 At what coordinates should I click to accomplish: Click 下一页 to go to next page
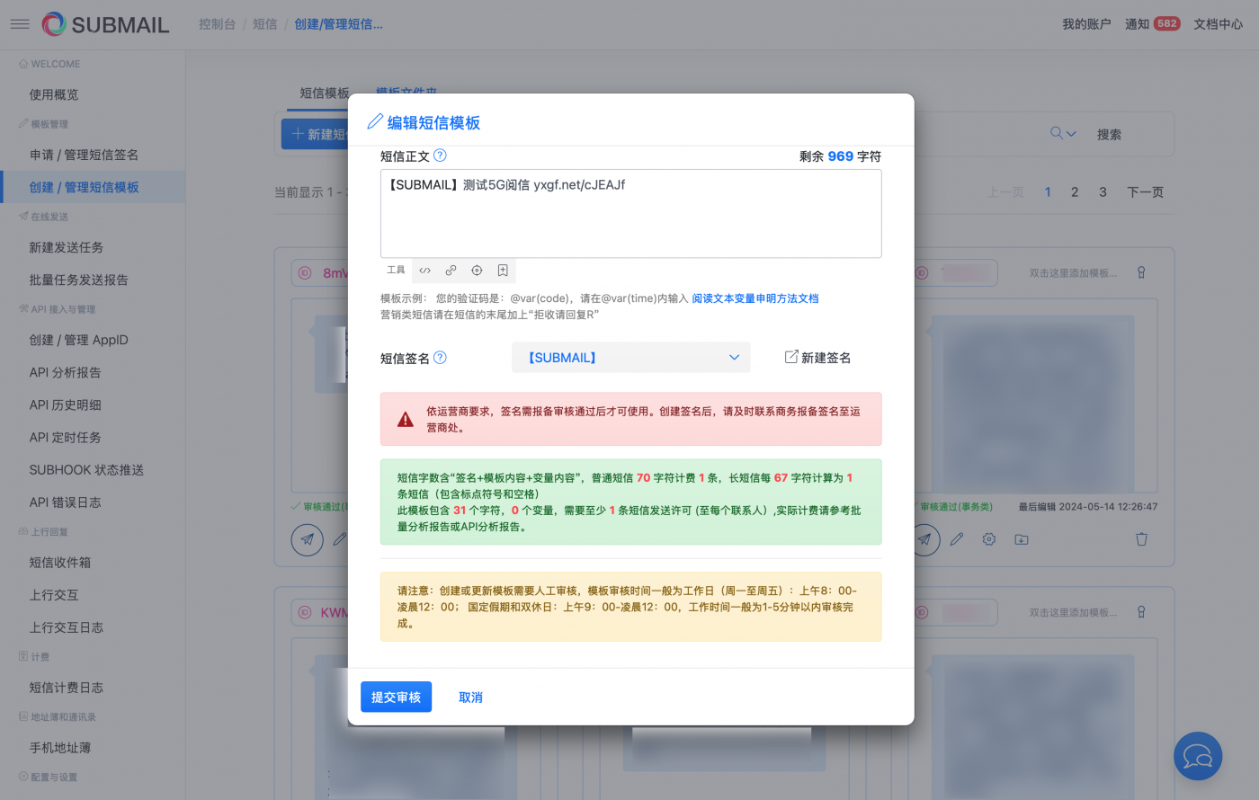pos(1146,191)
